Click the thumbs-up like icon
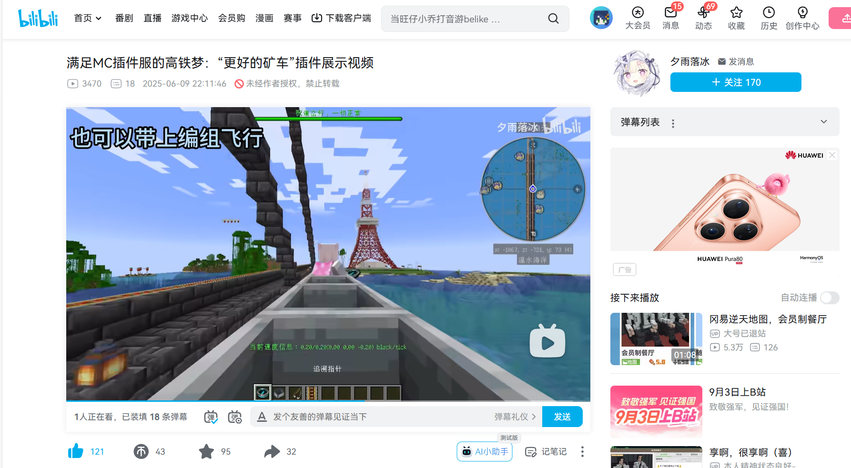Image resolution: width=851 pixels, height=468 pixels. click(x=76, y=451)
